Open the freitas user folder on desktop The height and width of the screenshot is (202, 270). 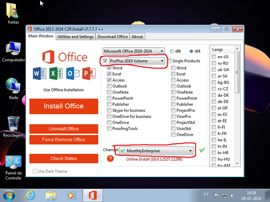(13, 13)
